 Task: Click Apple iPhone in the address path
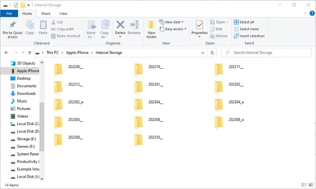77,52
